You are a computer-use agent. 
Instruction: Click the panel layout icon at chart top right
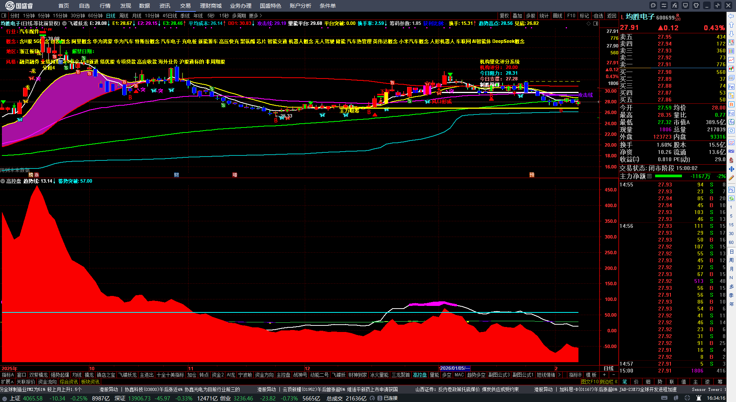coord(596,23)
